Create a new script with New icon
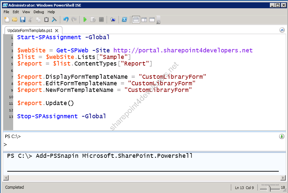This screenshot has width=288, height=193. coord(7,19)
